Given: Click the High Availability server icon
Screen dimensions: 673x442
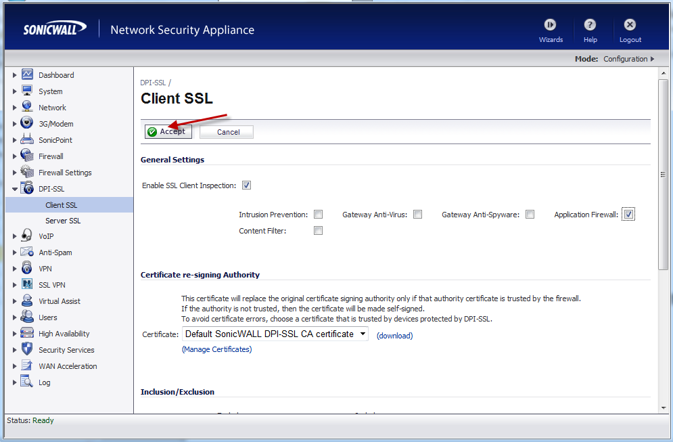Looking at the screenshot, I should tap(27, 333).
